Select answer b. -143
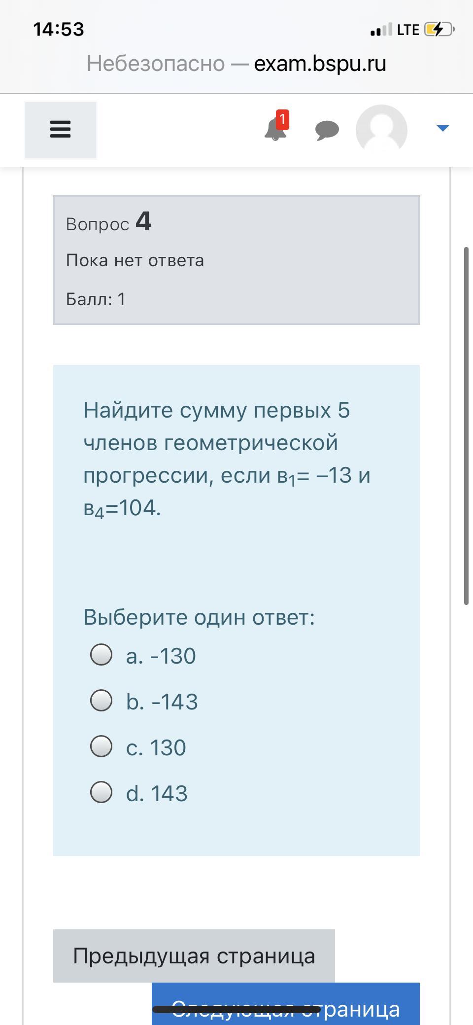The height and width of the screenshot is (1025, 473). point(101,701)
